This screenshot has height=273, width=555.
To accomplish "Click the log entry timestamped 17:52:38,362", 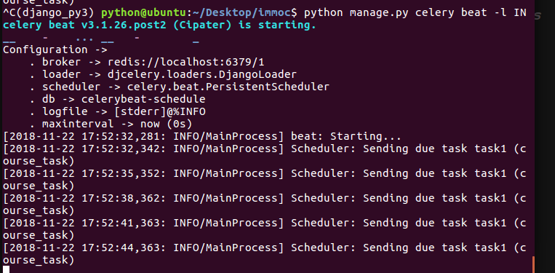I will click(264, 205).
